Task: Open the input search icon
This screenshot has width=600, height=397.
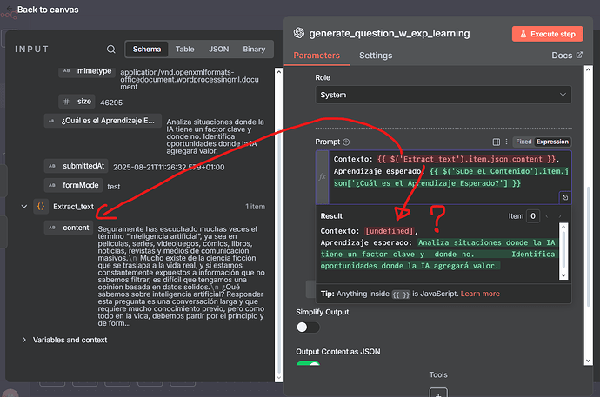Action: pyautogui.click(x=111, y=50)
